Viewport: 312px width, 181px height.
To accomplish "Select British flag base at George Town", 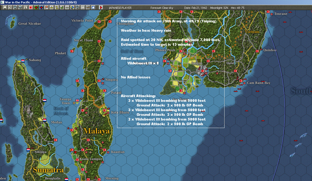I will 77,100.
